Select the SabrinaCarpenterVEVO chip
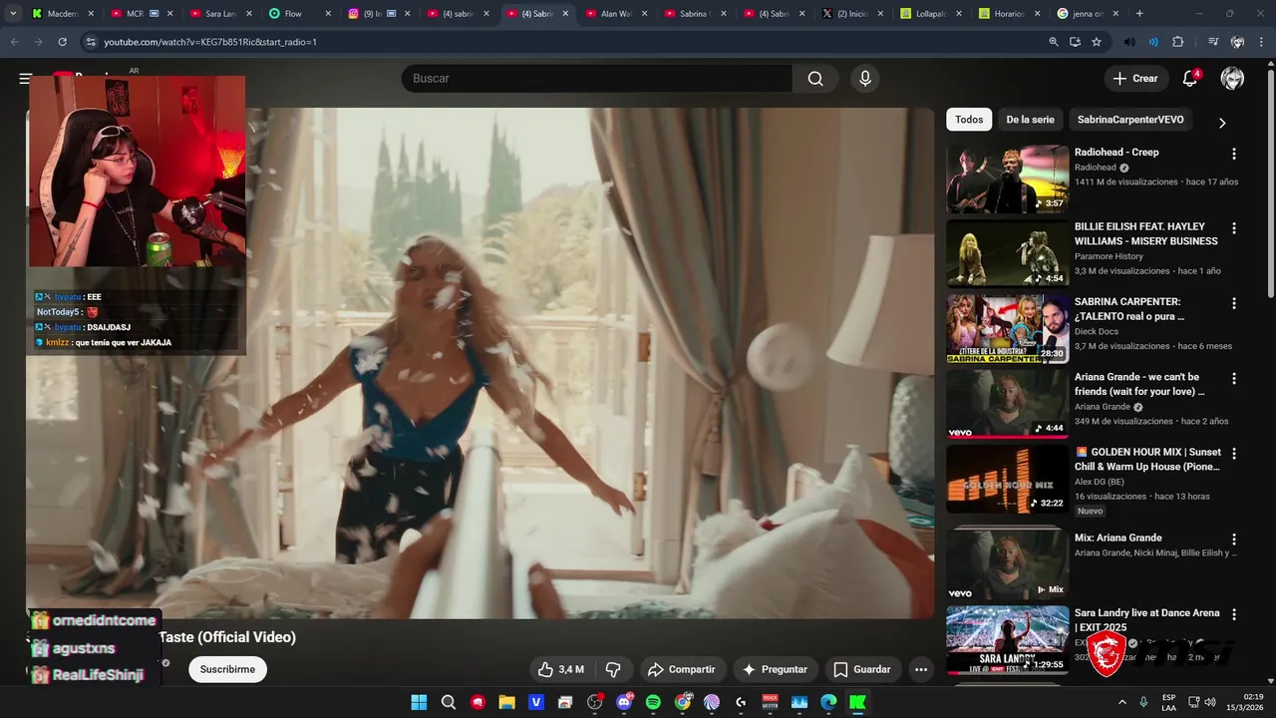The height and width of the screenshot is (718, 1276). point(1130,120)
